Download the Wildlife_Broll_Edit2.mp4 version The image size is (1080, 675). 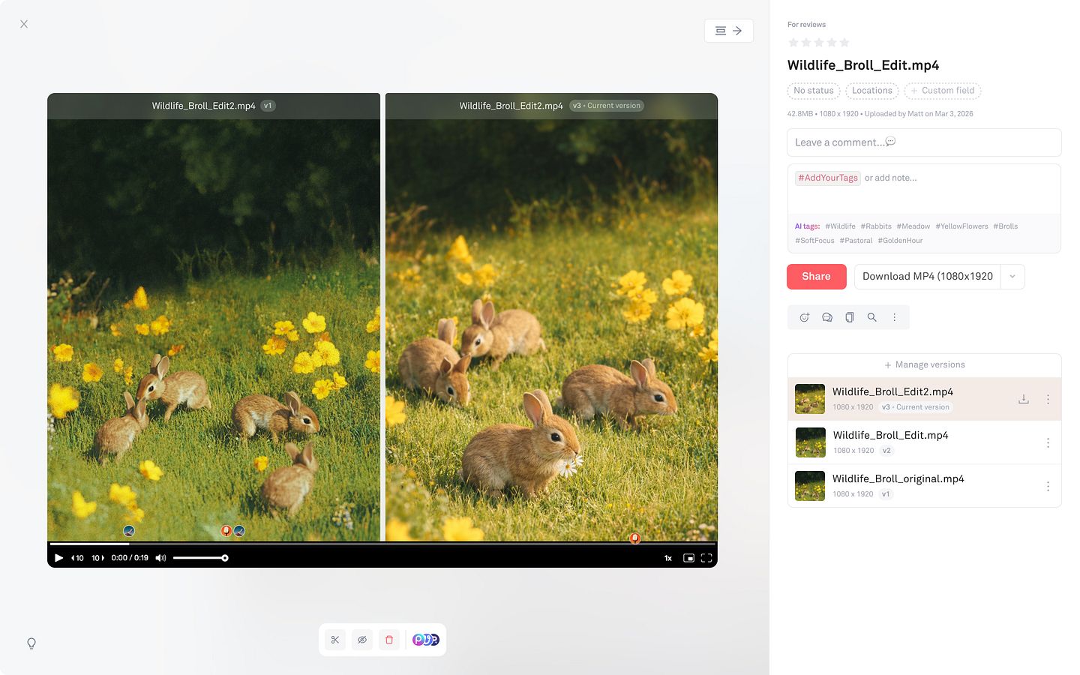click(x=1023, y=399)
